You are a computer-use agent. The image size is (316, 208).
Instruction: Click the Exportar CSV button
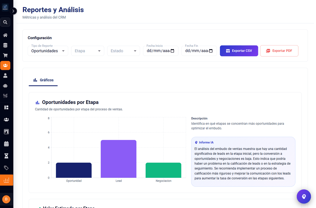pos(239,51)
